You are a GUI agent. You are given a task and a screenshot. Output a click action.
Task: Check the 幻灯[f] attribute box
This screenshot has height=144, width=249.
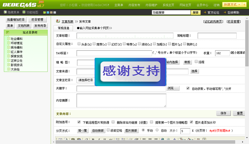[x=109, y=44]
